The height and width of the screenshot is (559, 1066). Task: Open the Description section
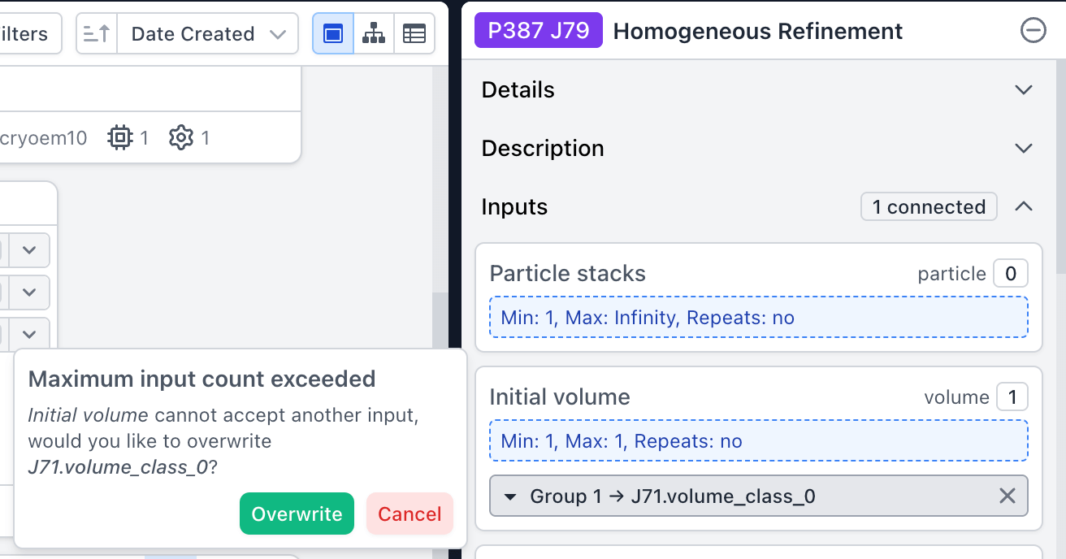(x=1023, y=148)
